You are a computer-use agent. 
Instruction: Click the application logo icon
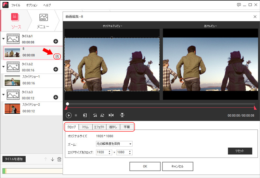point(6,5)
